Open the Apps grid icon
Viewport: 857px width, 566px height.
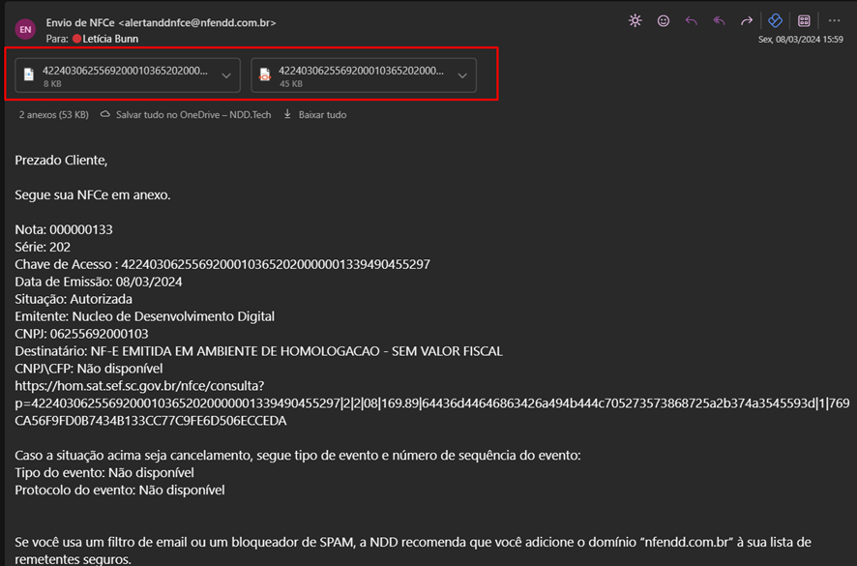click(x=804, y=20)
